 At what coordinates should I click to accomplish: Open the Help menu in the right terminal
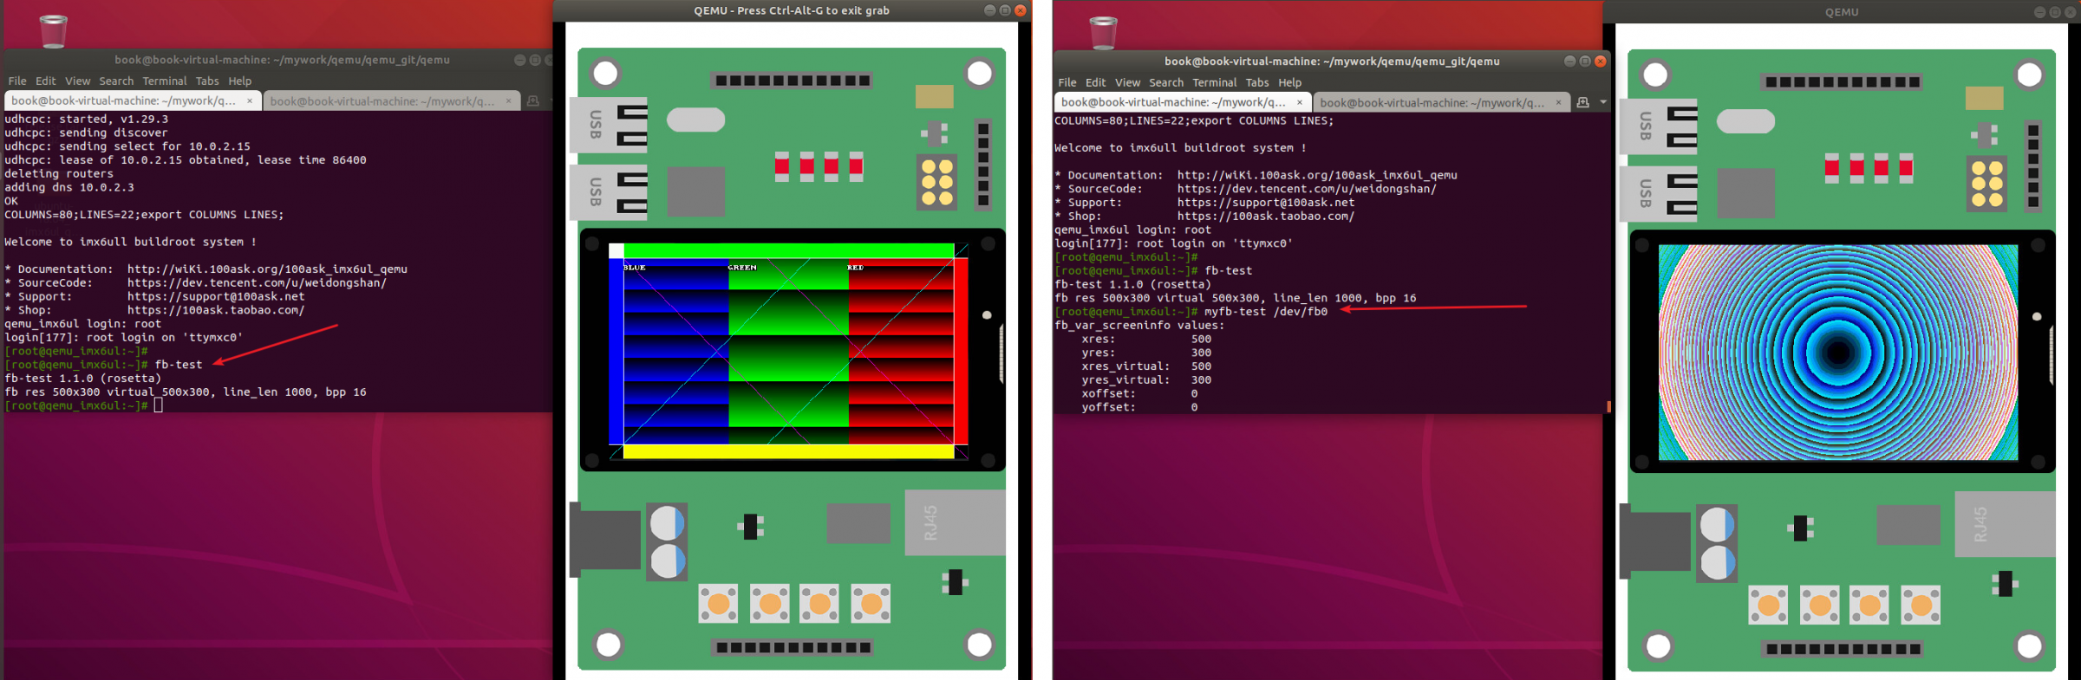[1289, 82]
